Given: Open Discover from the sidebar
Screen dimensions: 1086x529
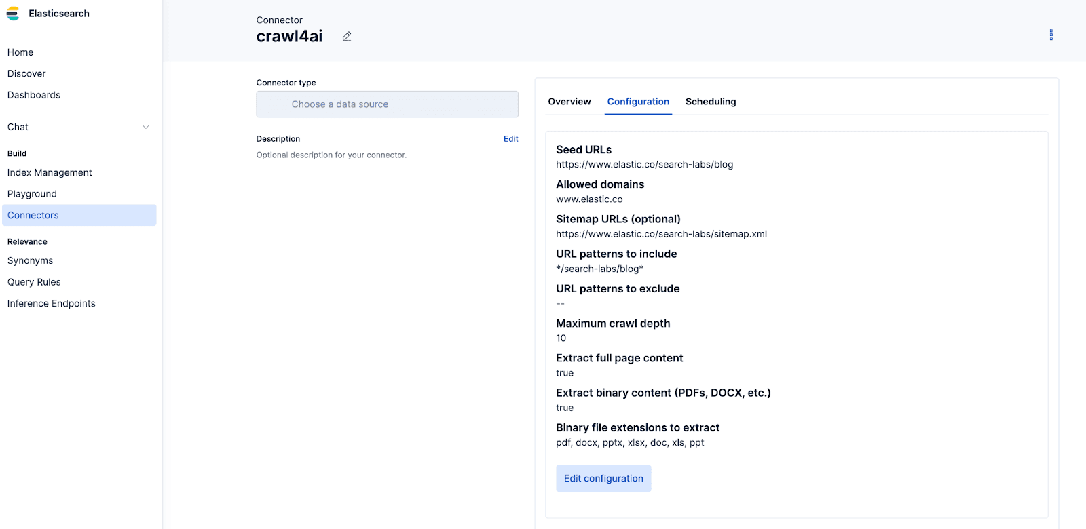Looking at the screenshot, I should (x=26, y=74).
